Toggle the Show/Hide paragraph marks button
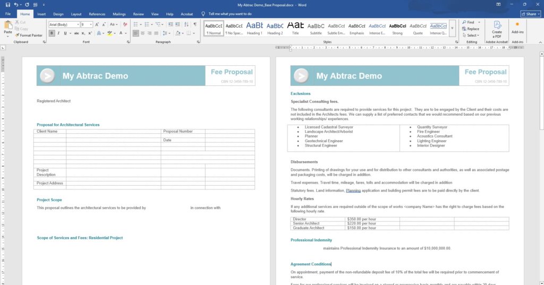 (x=195, y=24)
